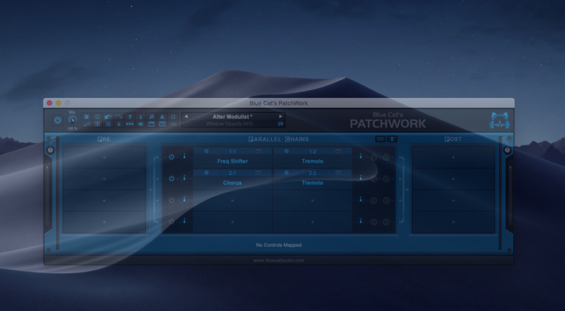The image size is (565, 311).
Task: Bypass slot 1:1 Freq Shifter power icon
Action: pyautogui.click(x=206, y=151)
